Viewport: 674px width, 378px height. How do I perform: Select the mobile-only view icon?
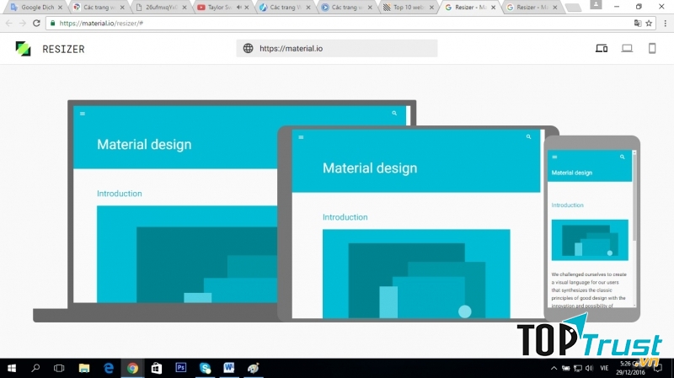pos(652,49)
